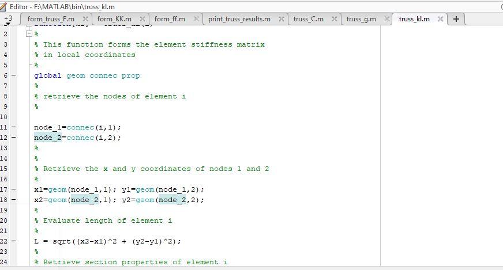Click comment 'in local coordinates'

(89, 55)
